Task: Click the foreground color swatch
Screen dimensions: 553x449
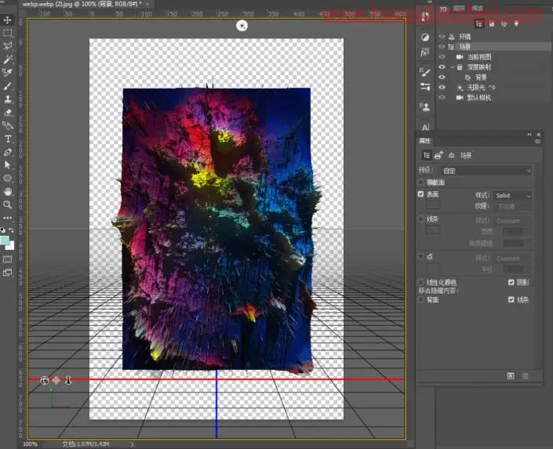Action: [x=5, y=241]
